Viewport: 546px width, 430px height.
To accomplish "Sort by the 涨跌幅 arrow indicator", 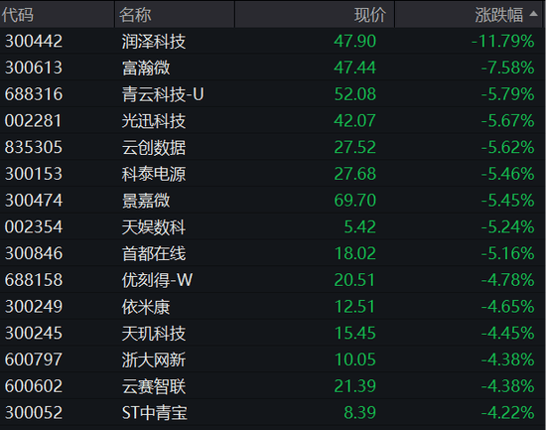I will pyautogui.click(x=533, y=14).
